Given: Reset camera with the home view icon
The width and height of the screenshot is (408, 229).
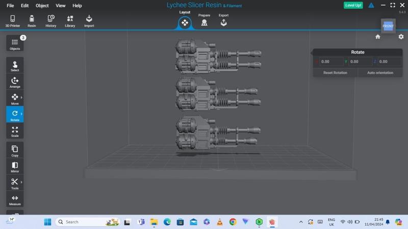Looking at the screenshot, I should (378, 37).
